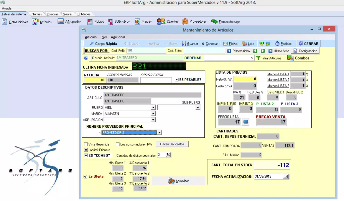Save the article with Guardar
344x201 pixels.
click(190, 44)
